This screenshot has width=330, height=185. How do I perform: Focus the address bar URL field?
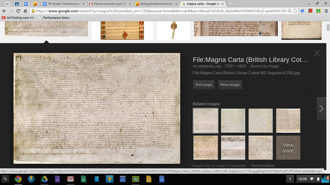coord(161,11)
